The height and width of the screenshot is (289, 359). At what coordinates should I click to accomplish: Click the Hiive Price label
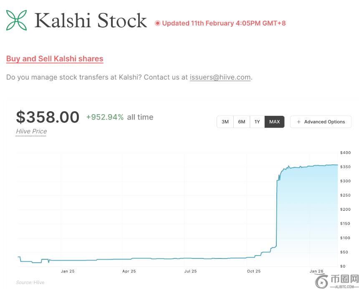31,131
